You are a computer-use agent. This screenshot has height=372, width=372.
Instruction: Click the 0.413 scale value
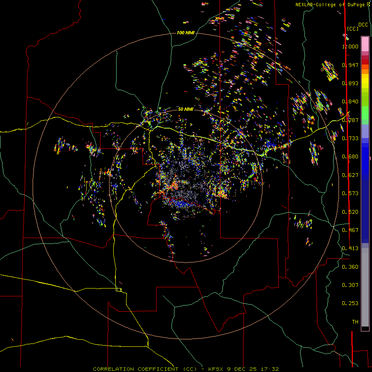350,248
